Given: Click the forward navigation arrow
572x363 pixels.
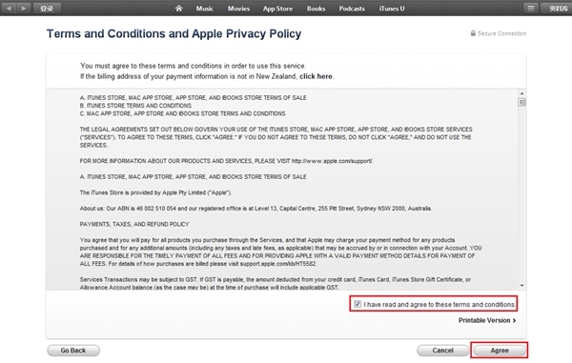Looking at the screenshot, I should click(23, 8).
